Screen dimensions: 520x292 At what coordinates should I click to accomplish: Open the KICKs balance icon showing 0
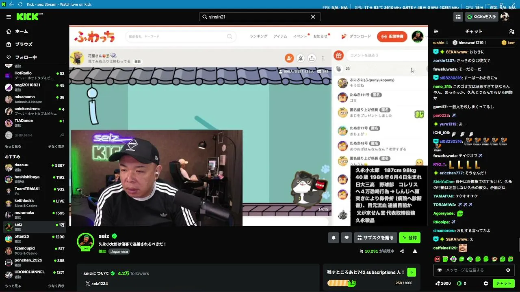[x=459, y=283]
